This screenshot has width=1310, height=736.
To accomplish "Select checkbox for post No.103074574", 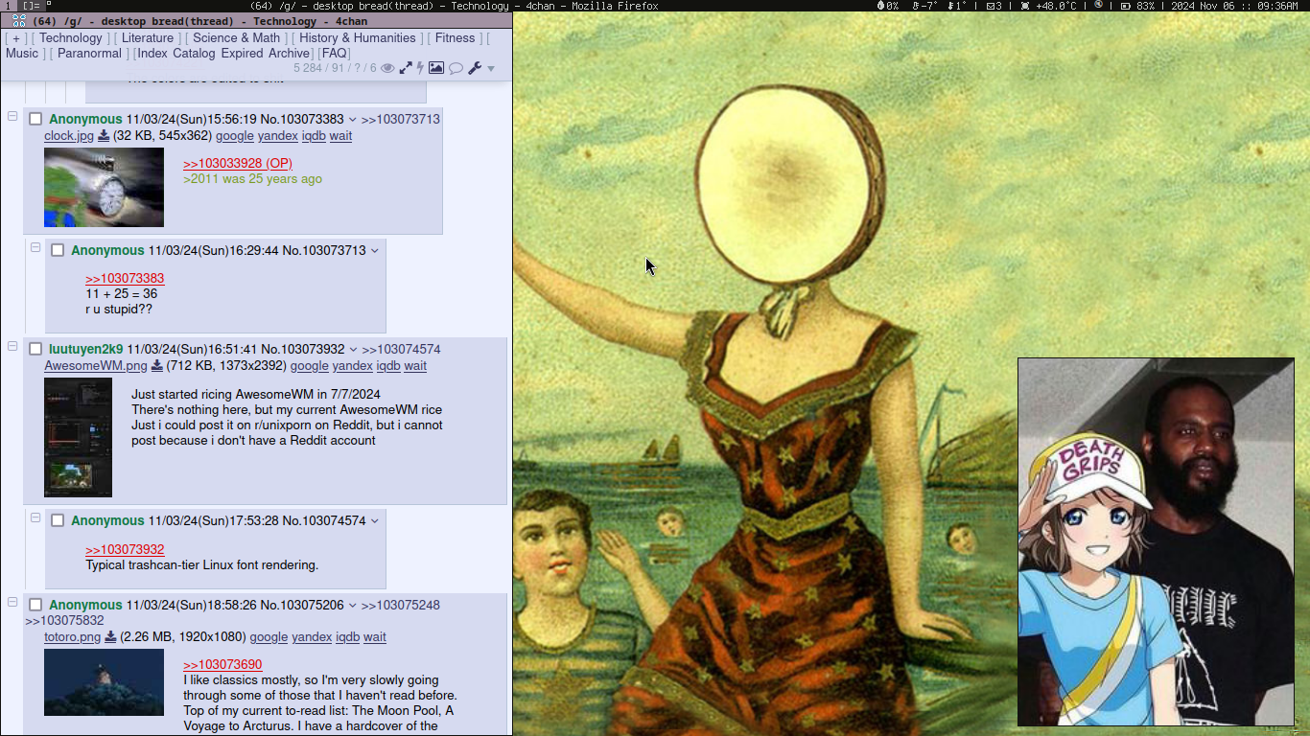I will tap(58, 520).
